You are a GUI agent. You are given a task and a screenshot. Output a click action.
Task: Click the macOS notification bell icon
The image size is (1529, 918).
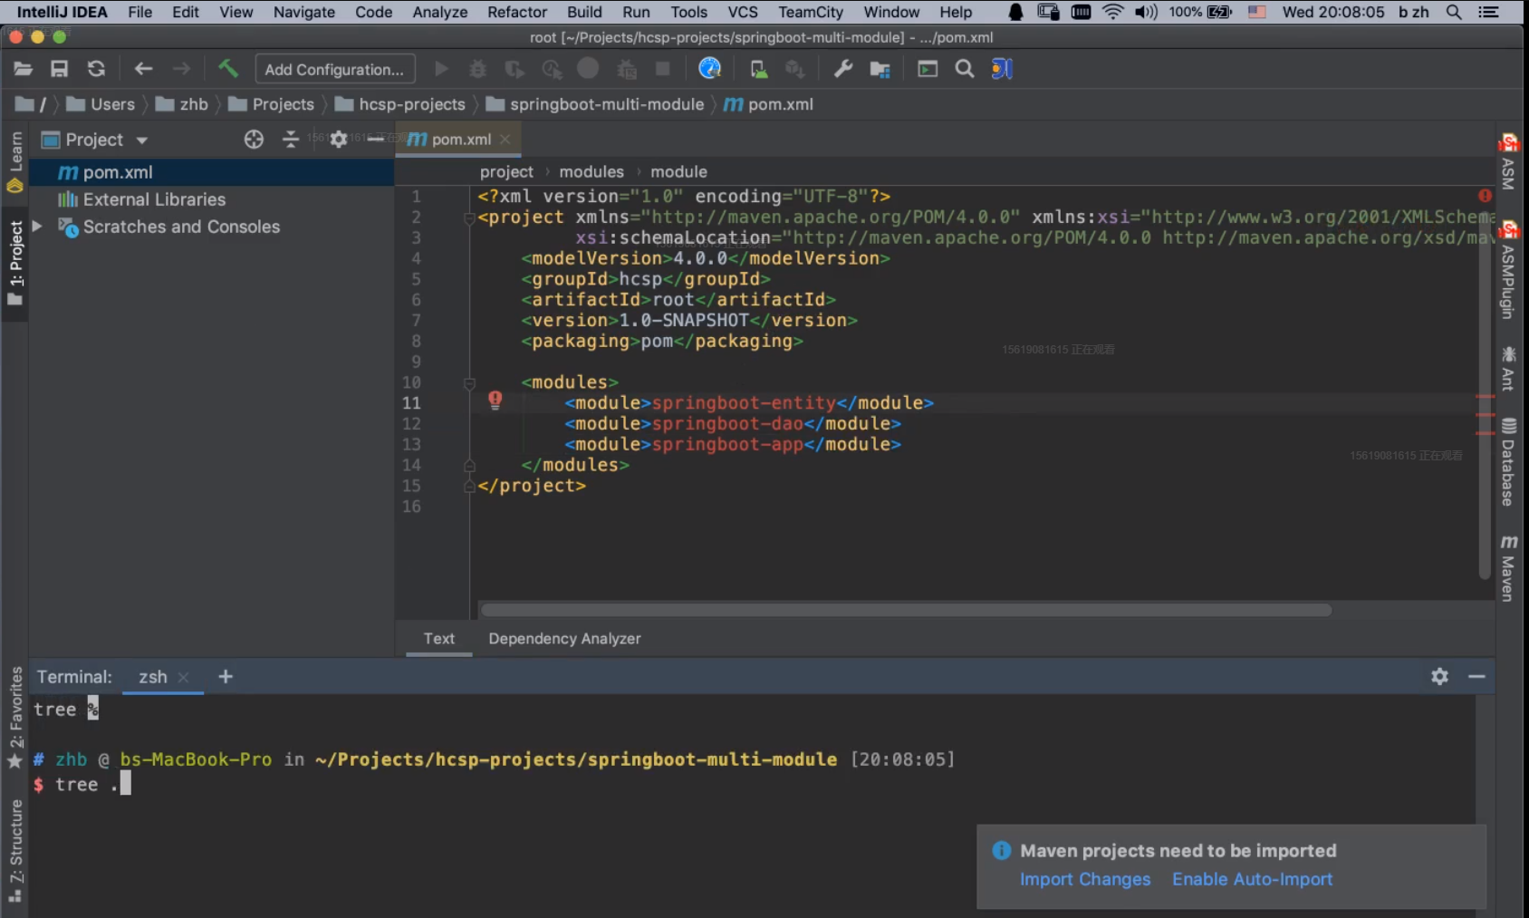pyautogui.click(x=1016, y=12)
